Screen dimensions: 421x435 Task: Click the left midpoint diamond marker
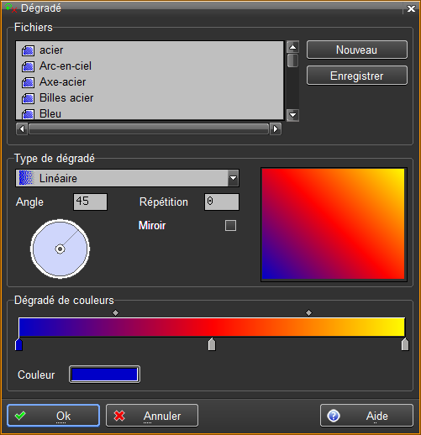(x=115, y=312)
